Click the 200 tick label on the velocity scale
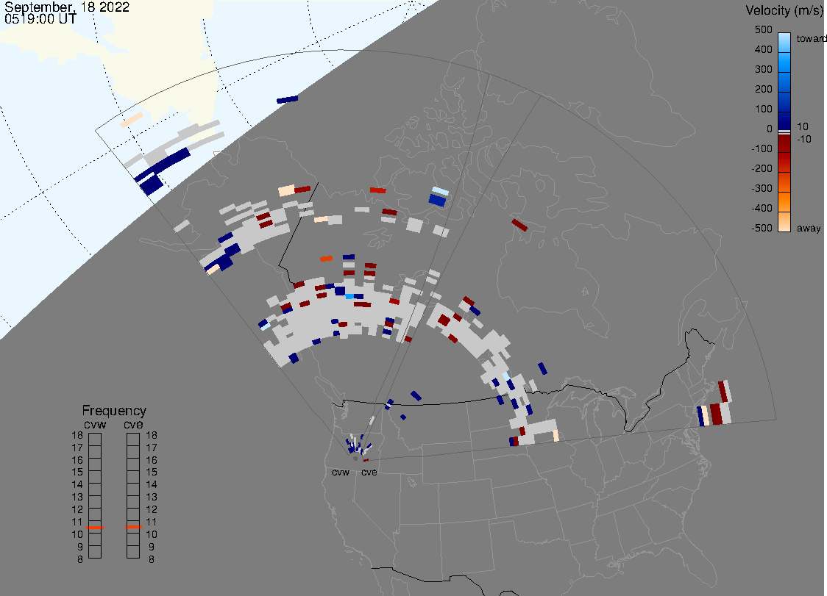 [x=763, y=89]
